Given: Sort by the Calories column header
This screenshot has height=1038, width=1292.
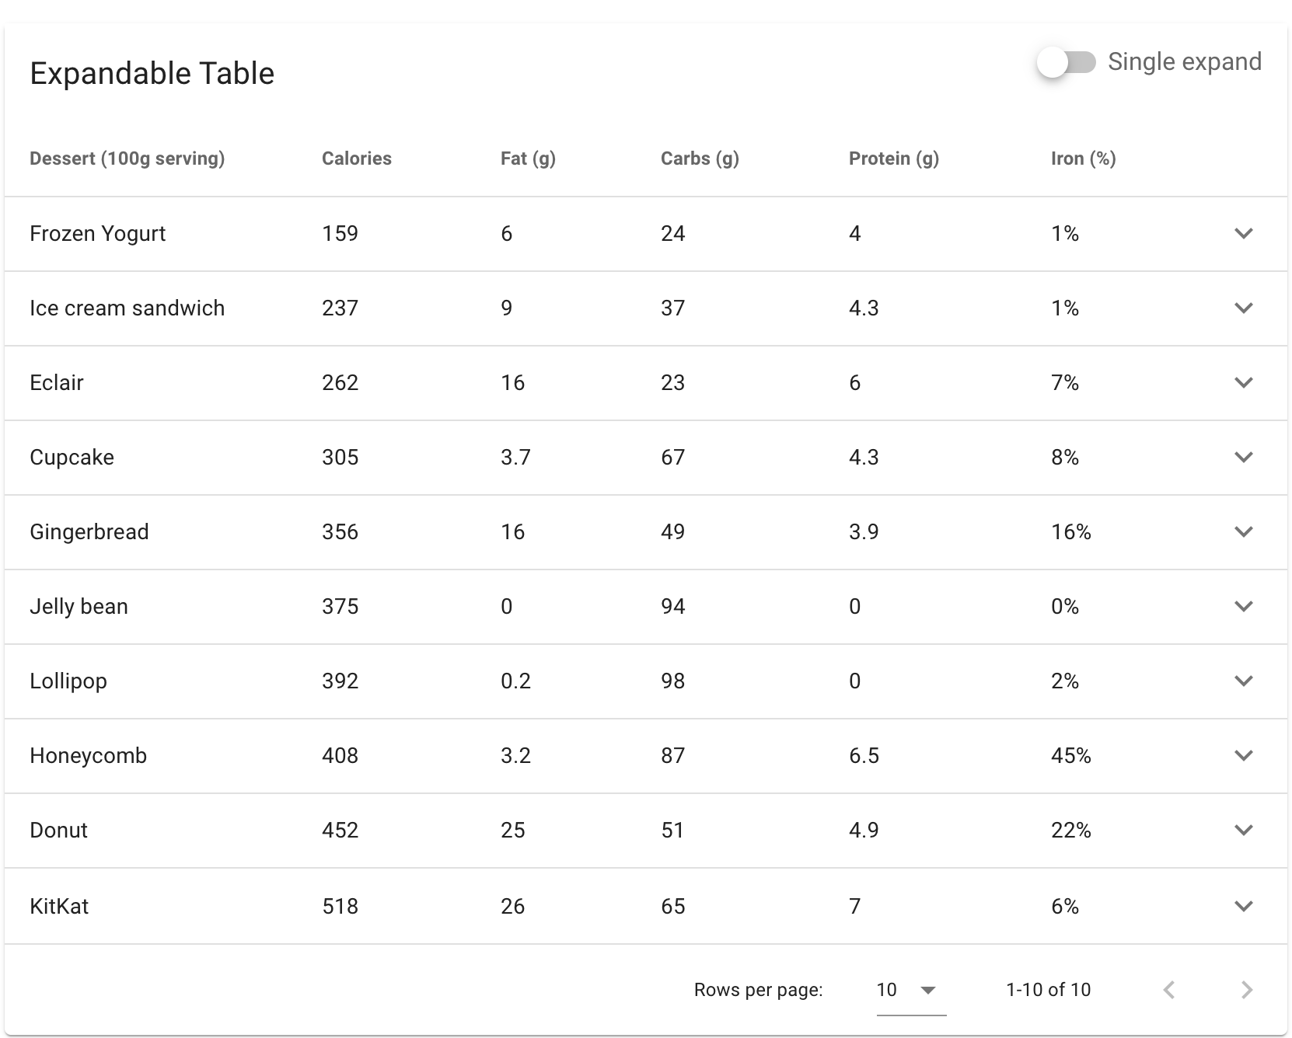Looking at the screenshot, I should (x=357, y=158).
